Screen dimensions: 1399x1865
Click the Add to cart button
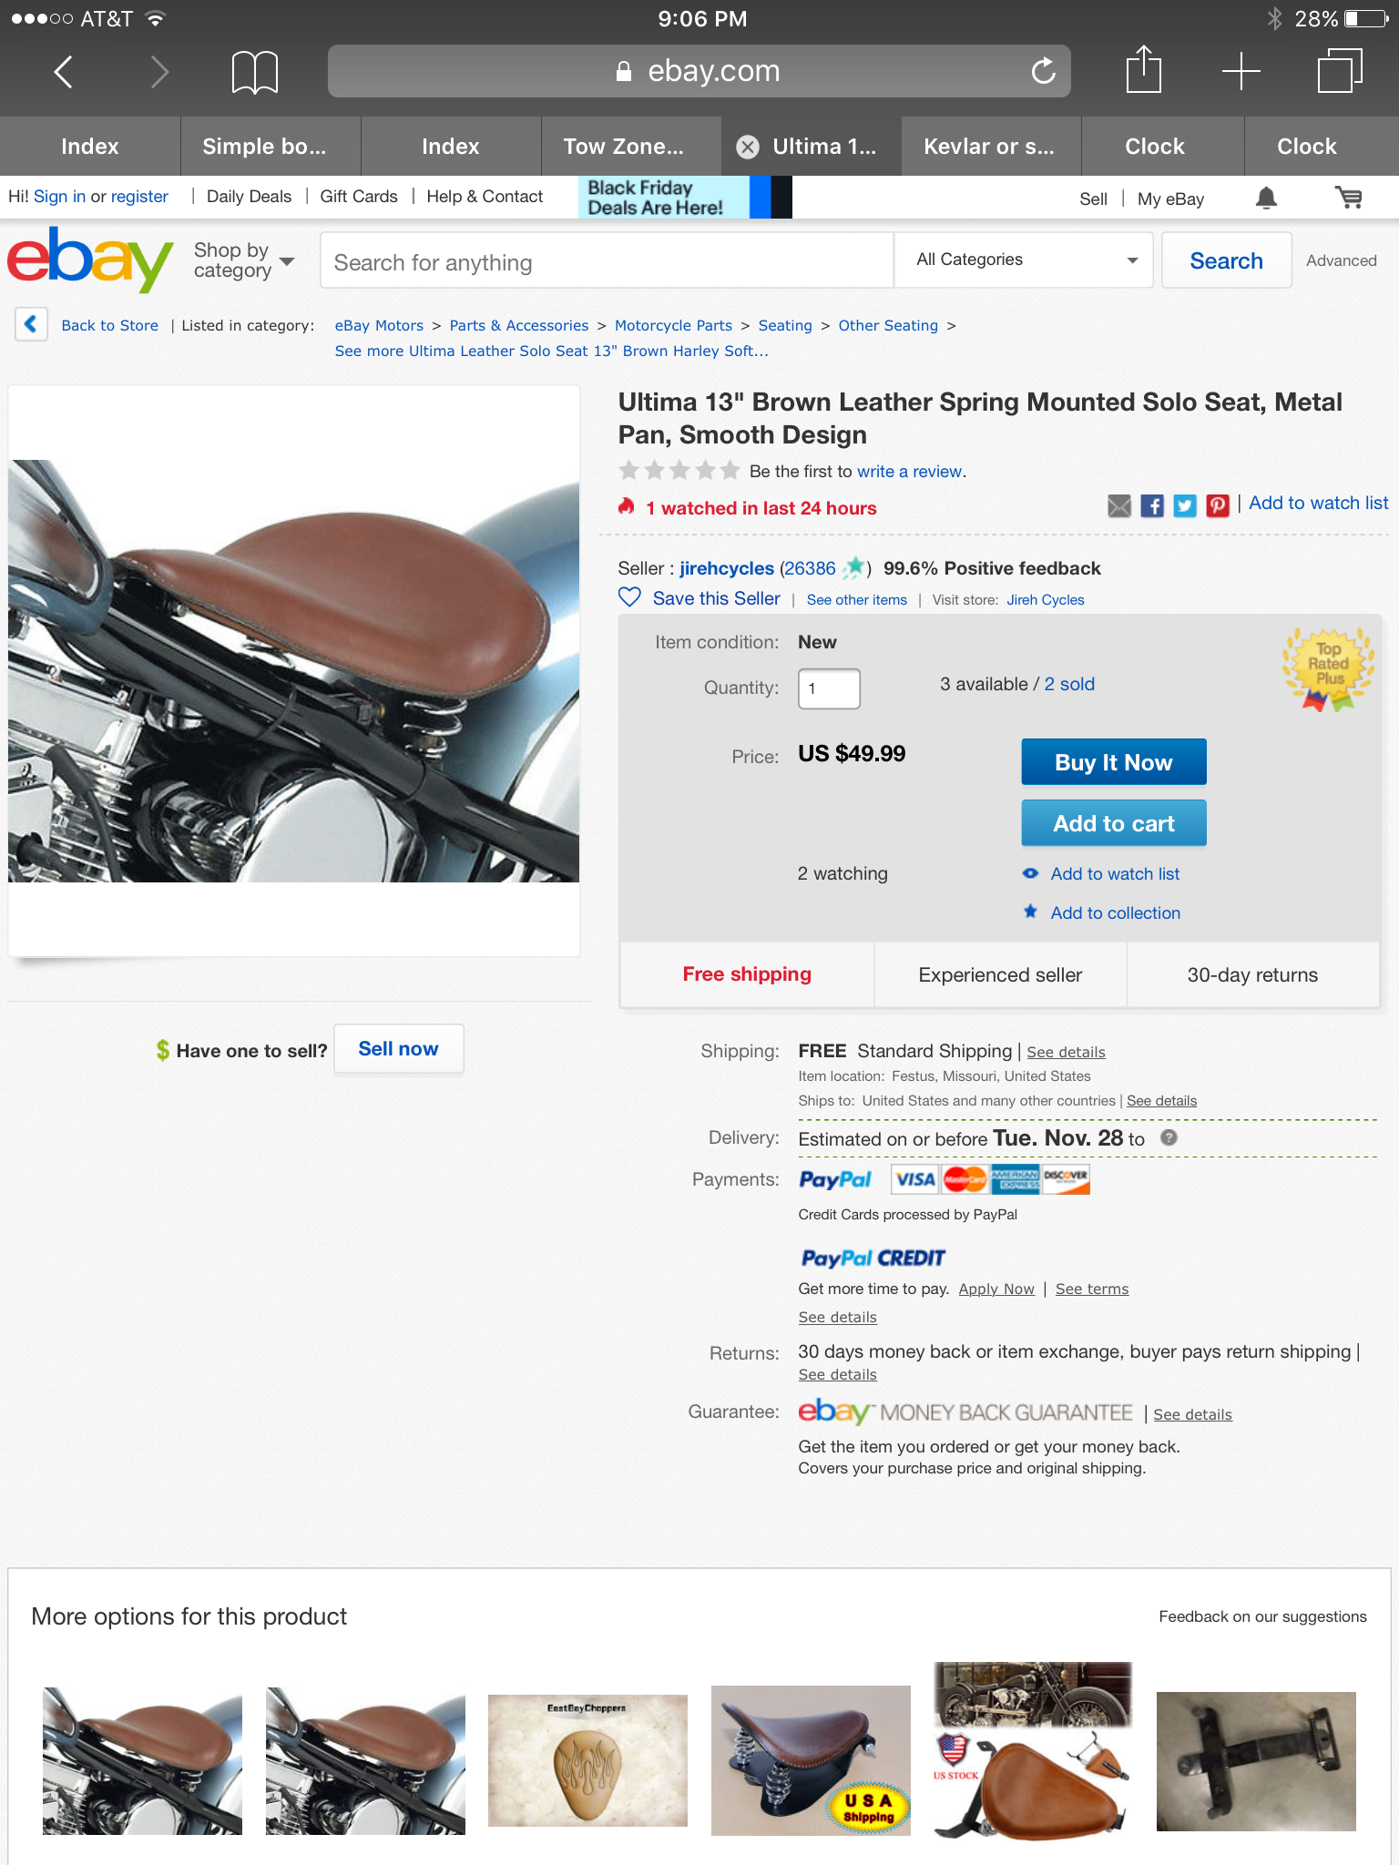(x=1114, y=823)
